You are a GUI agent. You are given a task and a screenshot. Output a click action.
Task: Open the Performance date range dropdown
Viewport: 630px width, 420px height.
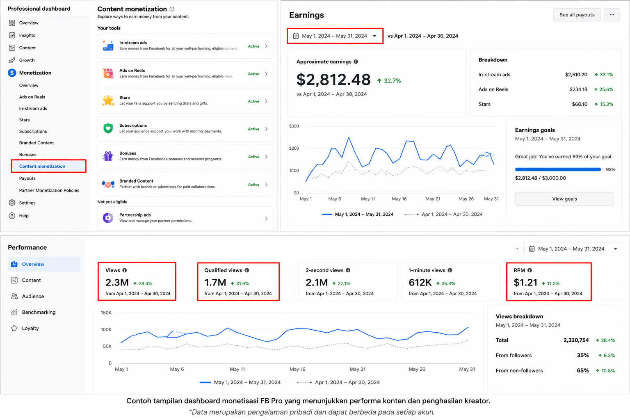click(x=573, y=249)
